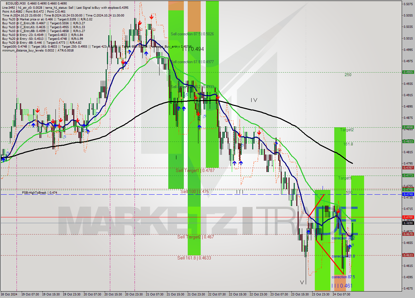Click the '19 Oct 07:30' time axis label
This screenshot has height=298, width=415.
pyautogui.click(x=30, y=294)
